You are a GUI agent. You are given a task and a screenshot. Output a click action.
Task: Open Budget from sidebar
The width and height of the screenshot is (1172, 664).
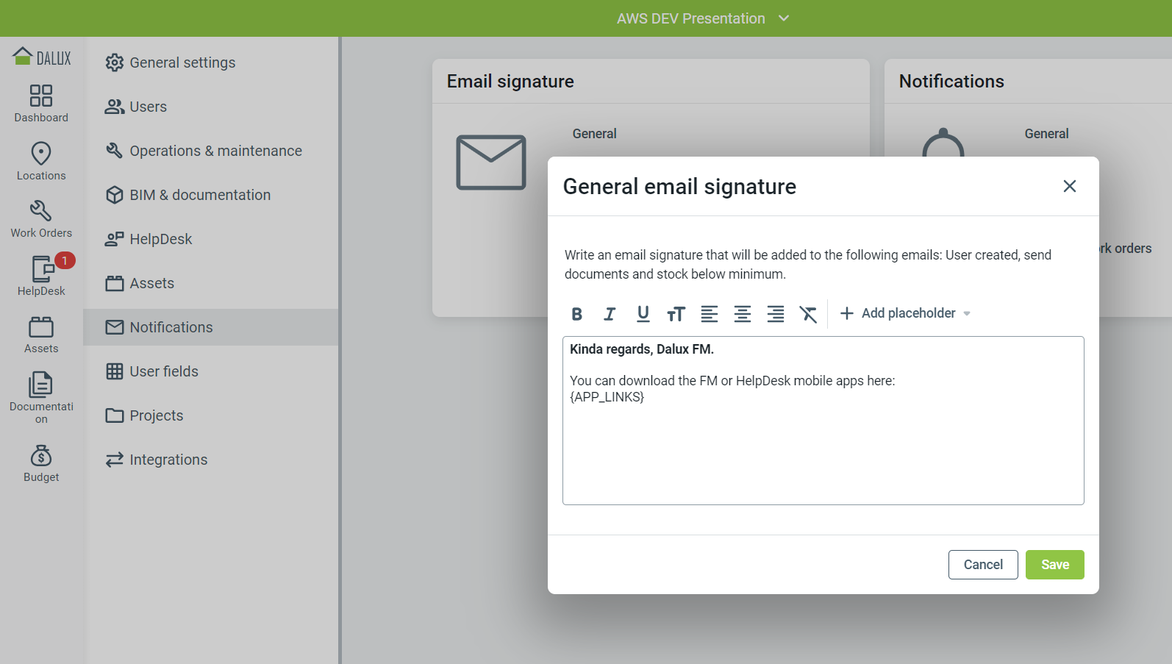(x=41, y=463)
